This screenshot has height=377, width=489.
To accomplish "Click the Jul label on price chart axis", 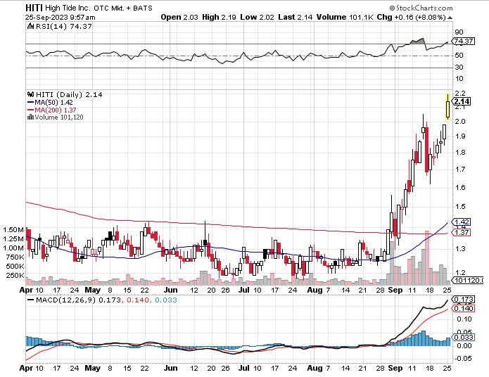I will click(x=244, y=290).
